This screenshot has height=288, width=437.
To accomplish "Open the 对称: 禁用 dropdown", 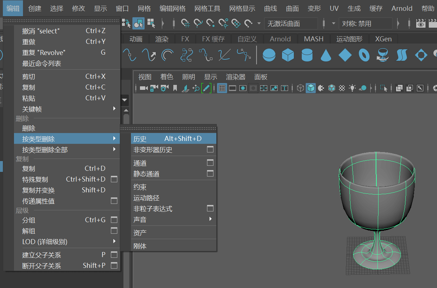I will [x=366, y=24].
